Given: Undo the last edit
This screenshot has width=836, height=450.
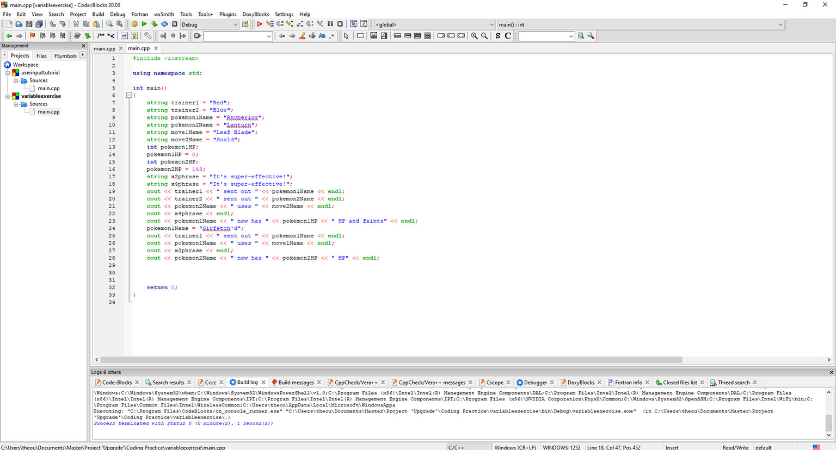Looking at the screenshot, I should pyautogui.click(x=53, y=24).
